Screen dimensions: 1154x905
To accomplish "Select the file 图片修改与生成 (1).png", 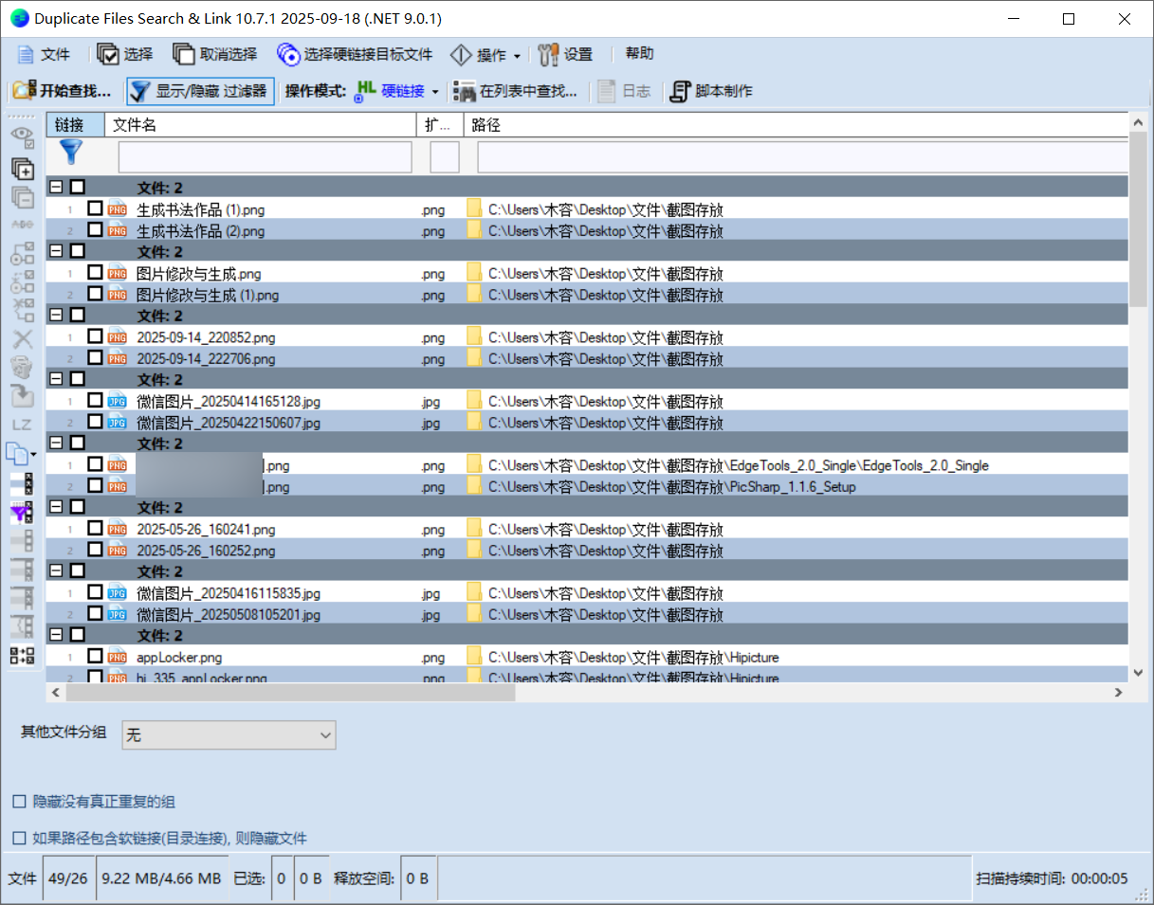I will (x=208, y=295).
